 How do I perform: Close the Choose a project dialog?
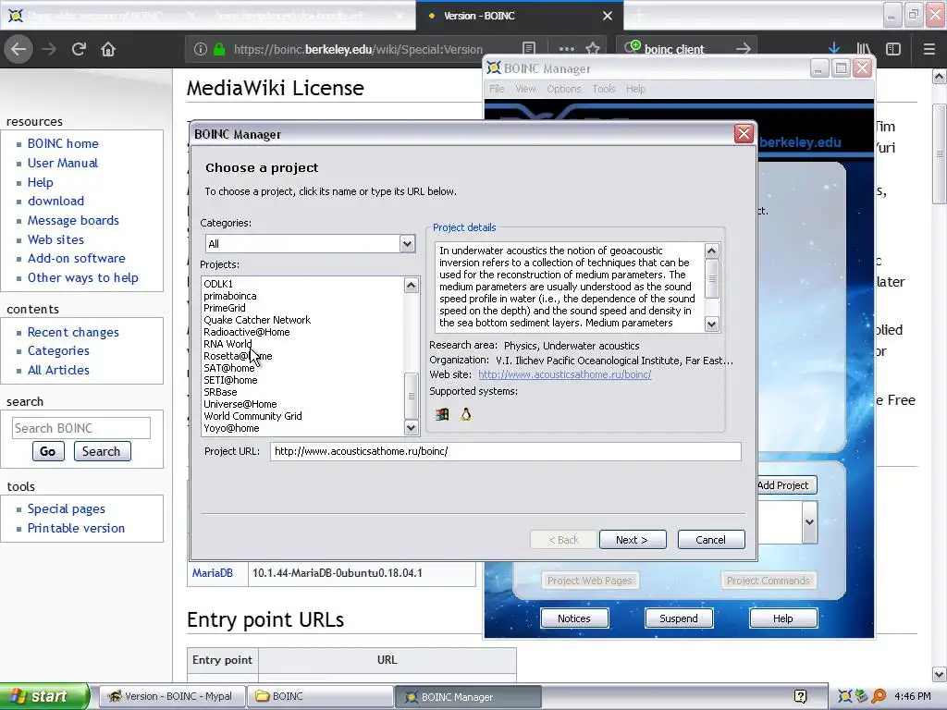coord(744,133)
